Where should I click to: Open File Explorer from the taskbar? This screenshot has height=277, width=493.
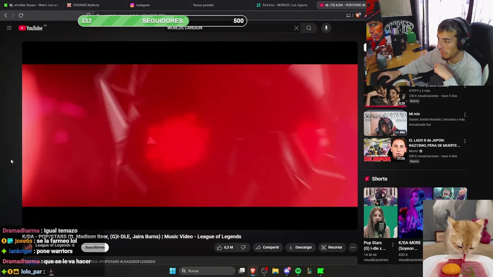click(x=275, y=271)
